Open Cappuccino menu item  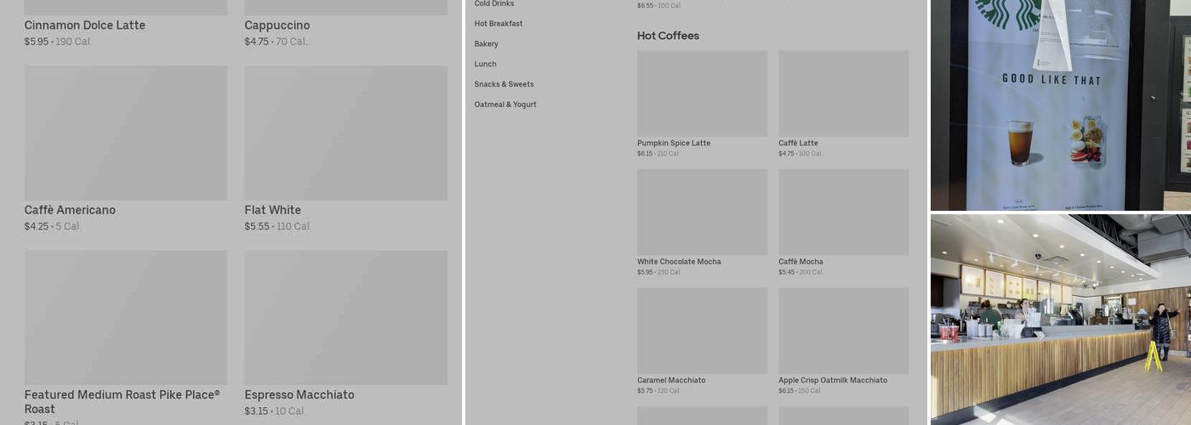point(276,25)
